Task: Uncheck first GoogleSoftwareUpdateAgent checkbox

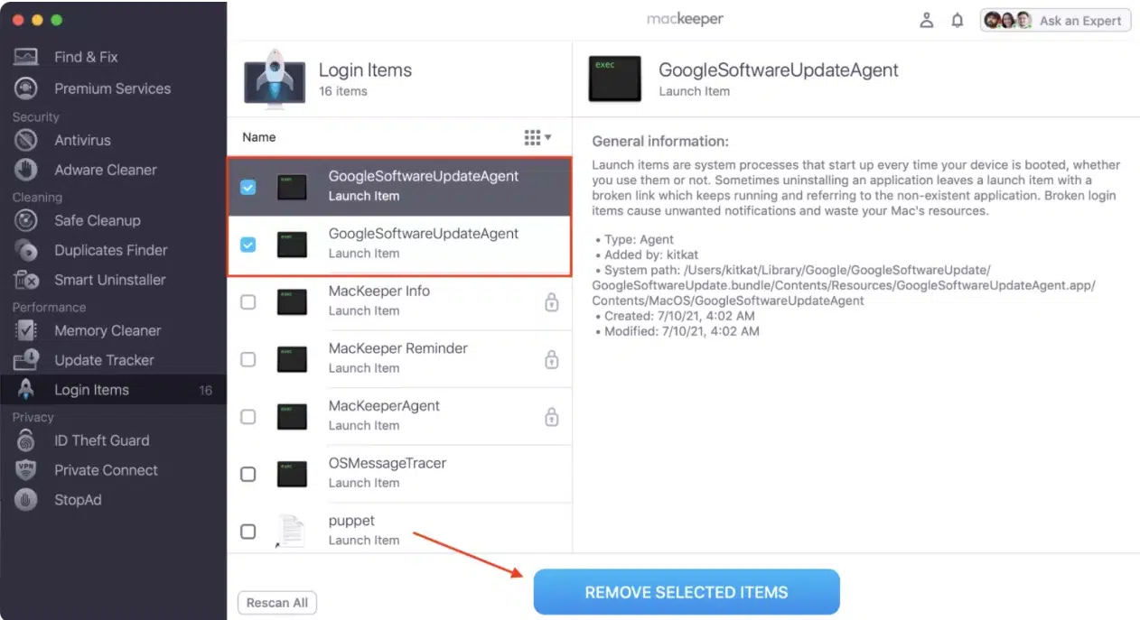Action: pos(248,187)
